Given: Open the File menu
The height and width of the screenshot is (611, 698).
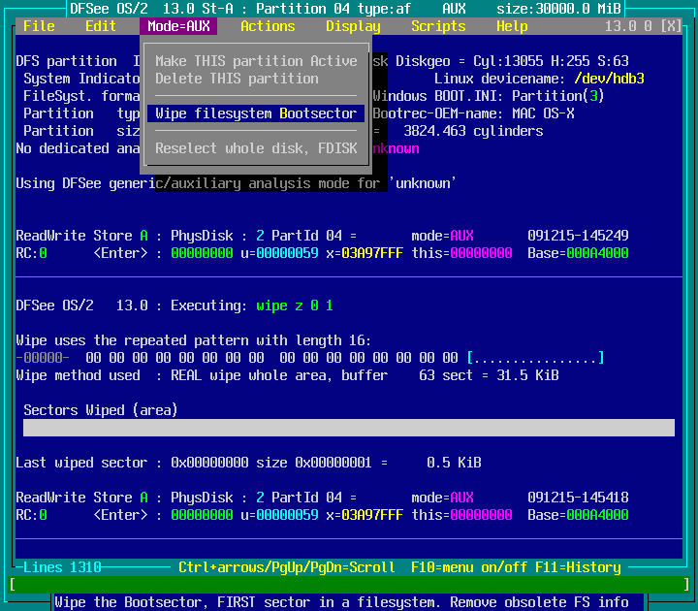Looking at the screenshot, I should click(x=39, y=26).
